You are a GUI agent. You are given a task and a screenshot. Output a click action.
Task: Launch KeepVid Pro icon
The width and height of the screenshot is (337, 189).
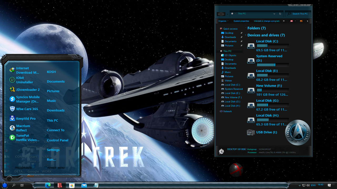pos(12,118)
